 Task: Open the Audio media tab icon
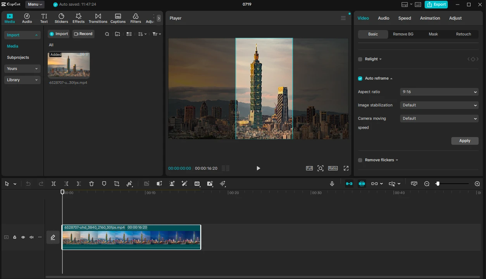tap(27, 18)
